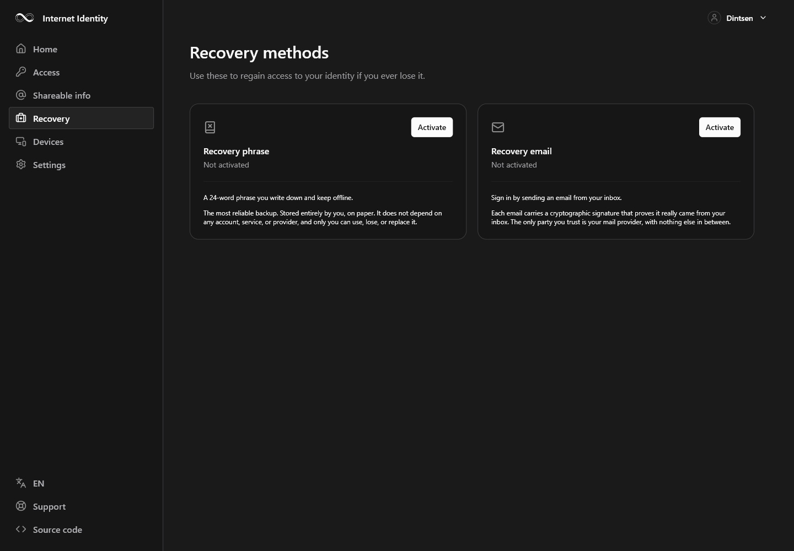The image size is (794, 551).
Task: Open the Devices menu item
Action: [x=81, y=142]
